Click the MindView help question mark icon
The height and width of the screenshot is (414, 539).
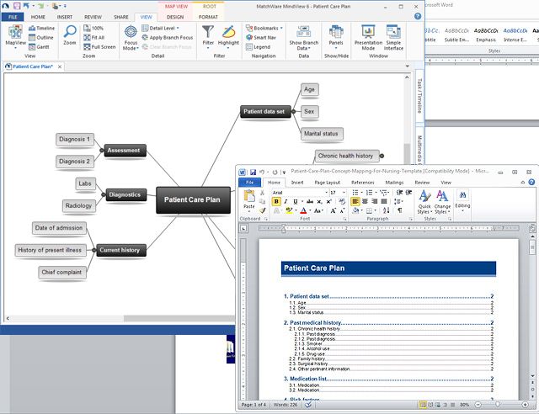(418, 16)
